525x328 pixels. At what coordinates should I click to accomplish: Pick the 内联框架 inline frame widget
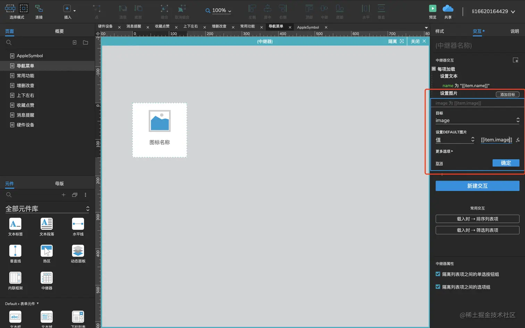[15, 281]
